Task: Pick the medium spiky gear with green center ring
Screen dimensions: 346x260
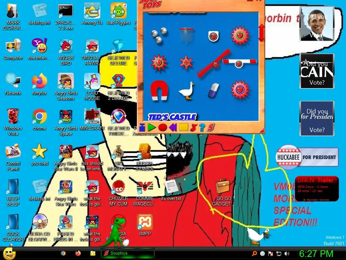Action: click(x=159, y=62)
